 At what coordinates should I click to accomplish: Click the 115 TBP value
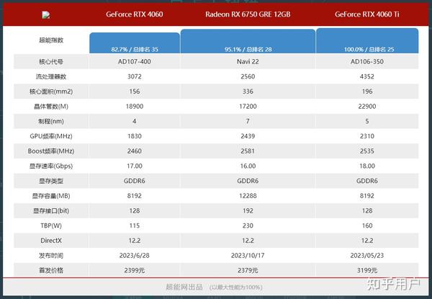pyautogui.click(x=135, y=226)
